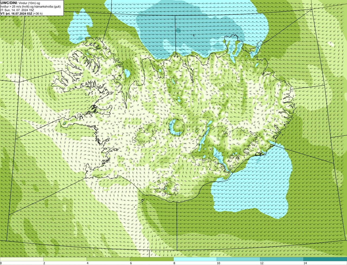347x265 pixels.
Task: Click the 2–4 m/s light green band
Action: point(65,259)
